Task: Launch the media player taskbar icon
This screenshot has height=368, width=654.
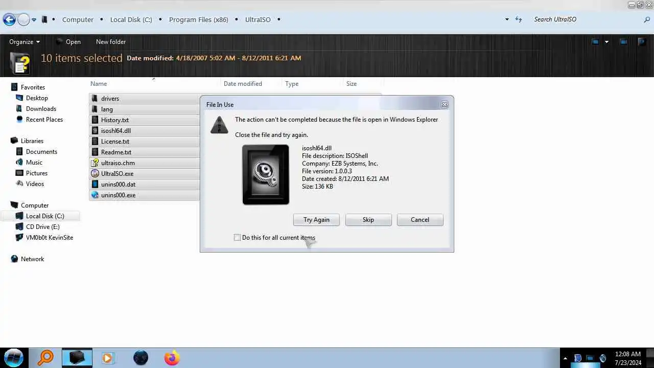Action: [x=107, y=358]
